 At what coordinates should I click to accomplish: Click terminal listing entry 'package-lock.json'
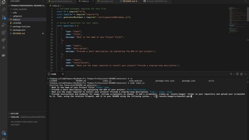coord(165,81)
